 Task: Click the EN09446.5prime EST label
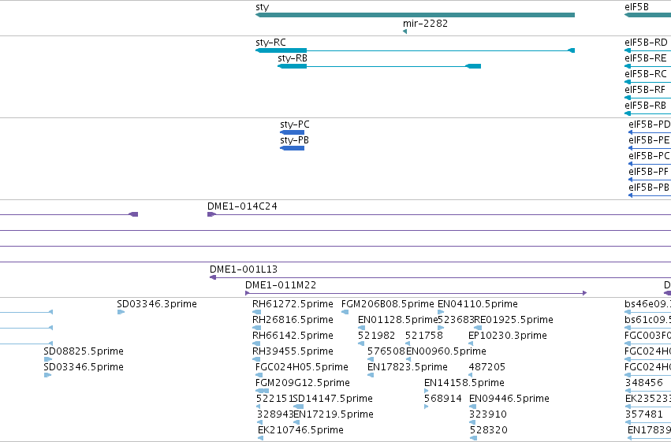509,399
